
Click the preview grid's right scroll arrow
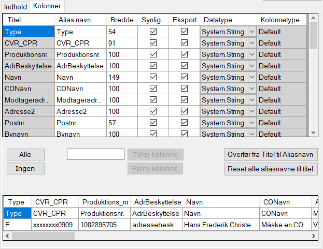[313, 236]
